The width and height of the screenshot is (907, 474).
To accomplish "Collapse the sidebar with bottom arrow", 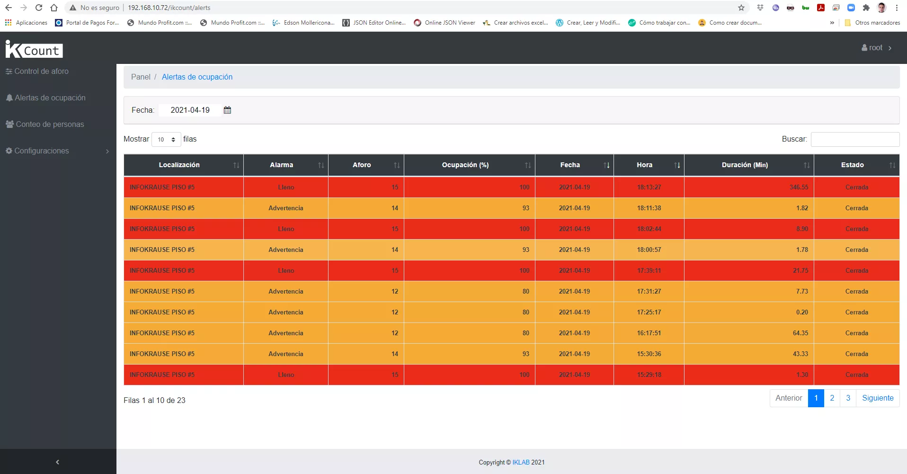I will click(58, 462).
